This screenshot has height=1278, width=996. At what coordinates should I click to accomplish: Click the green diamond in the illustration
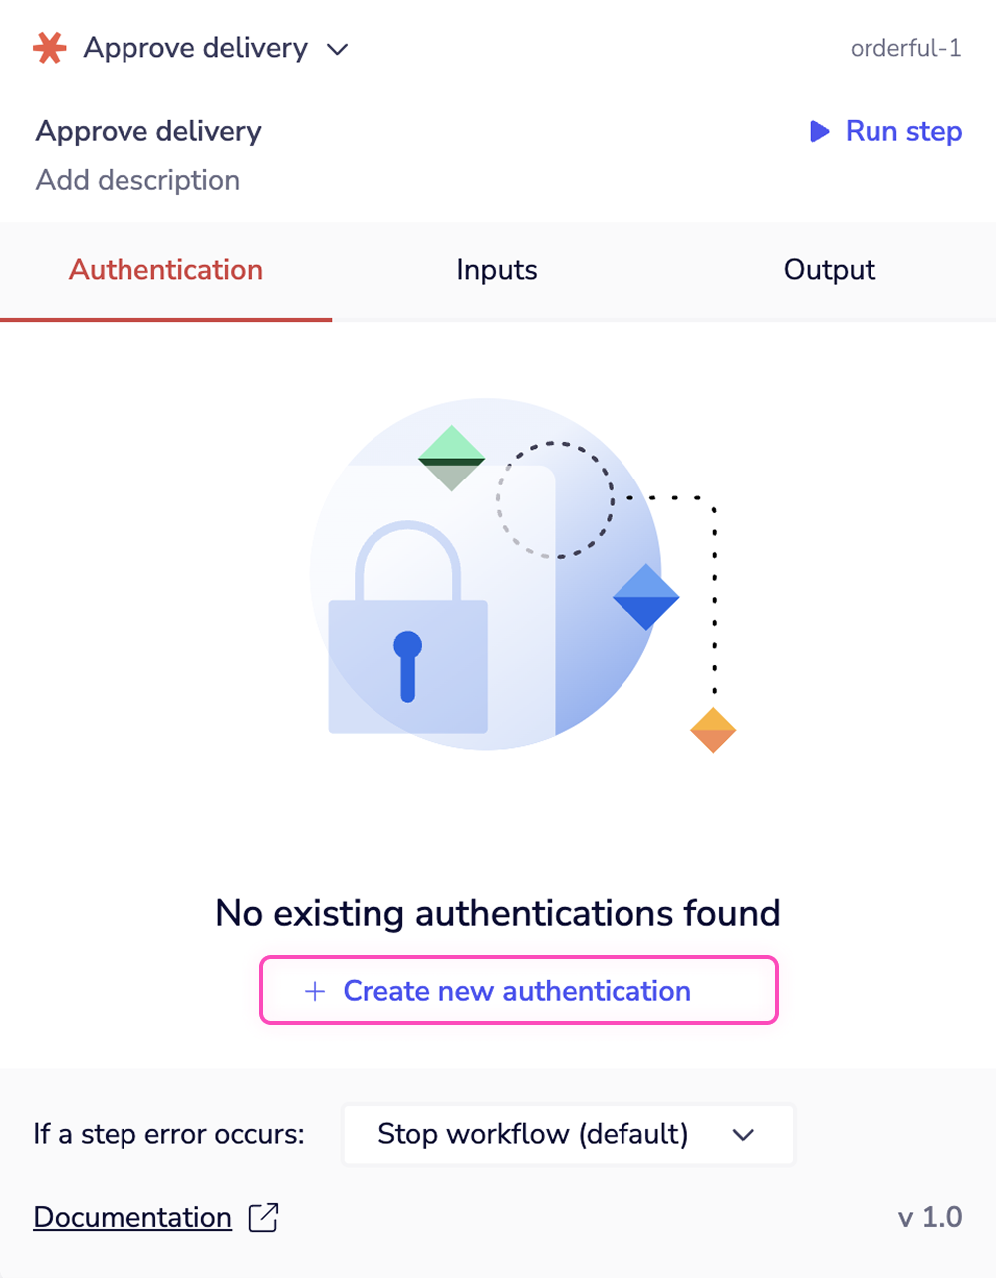pos(451,456)
